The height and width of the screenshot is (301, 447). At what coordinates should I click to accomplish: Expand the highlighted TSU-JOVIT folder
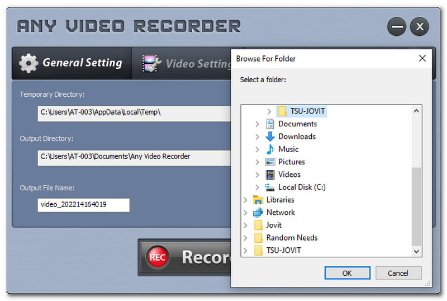(x=269, y=111)
